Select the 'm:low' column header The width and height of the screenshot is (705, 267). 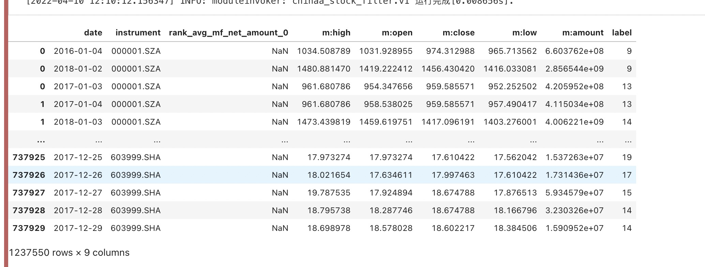click(524, 33)
